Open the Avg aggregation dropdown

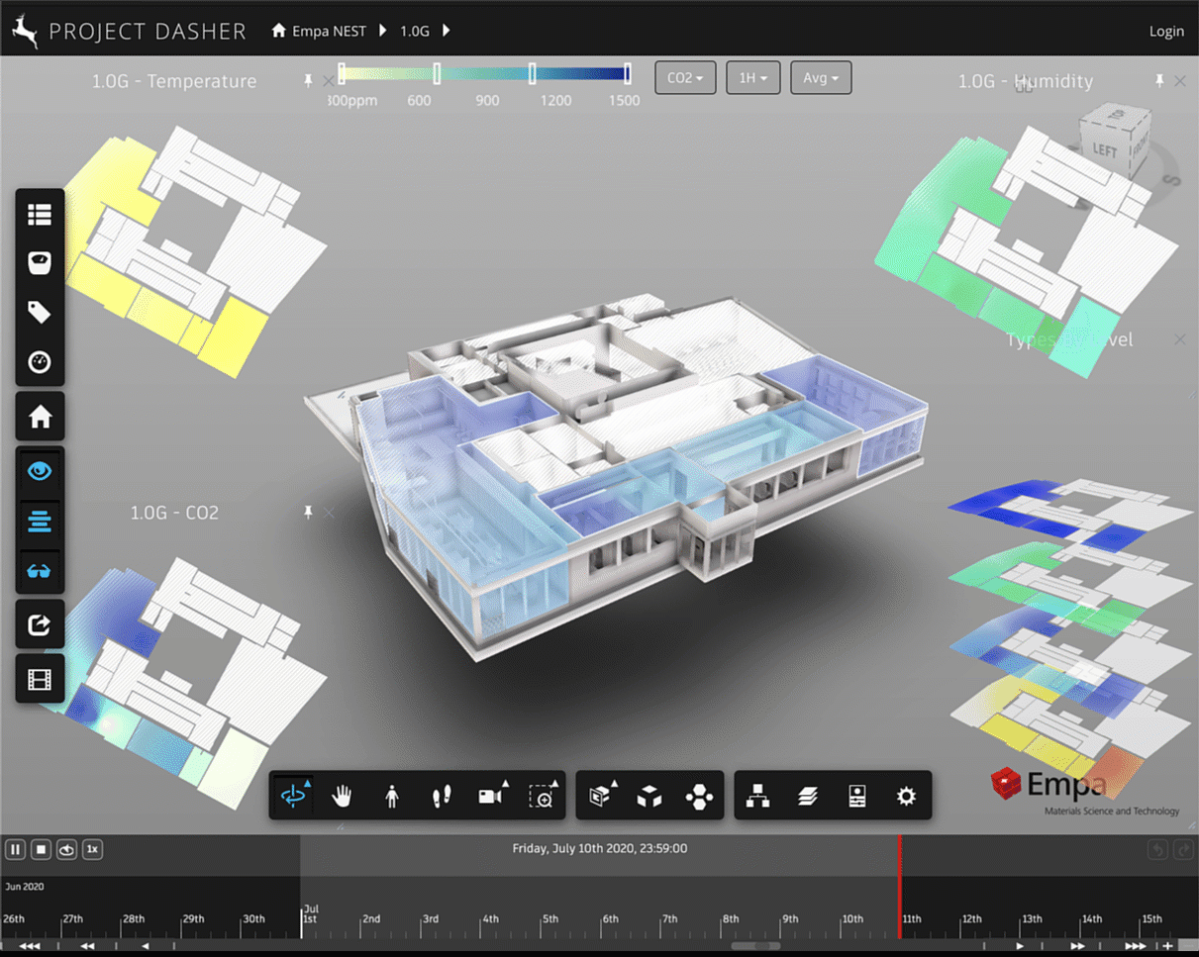[821, 77]
